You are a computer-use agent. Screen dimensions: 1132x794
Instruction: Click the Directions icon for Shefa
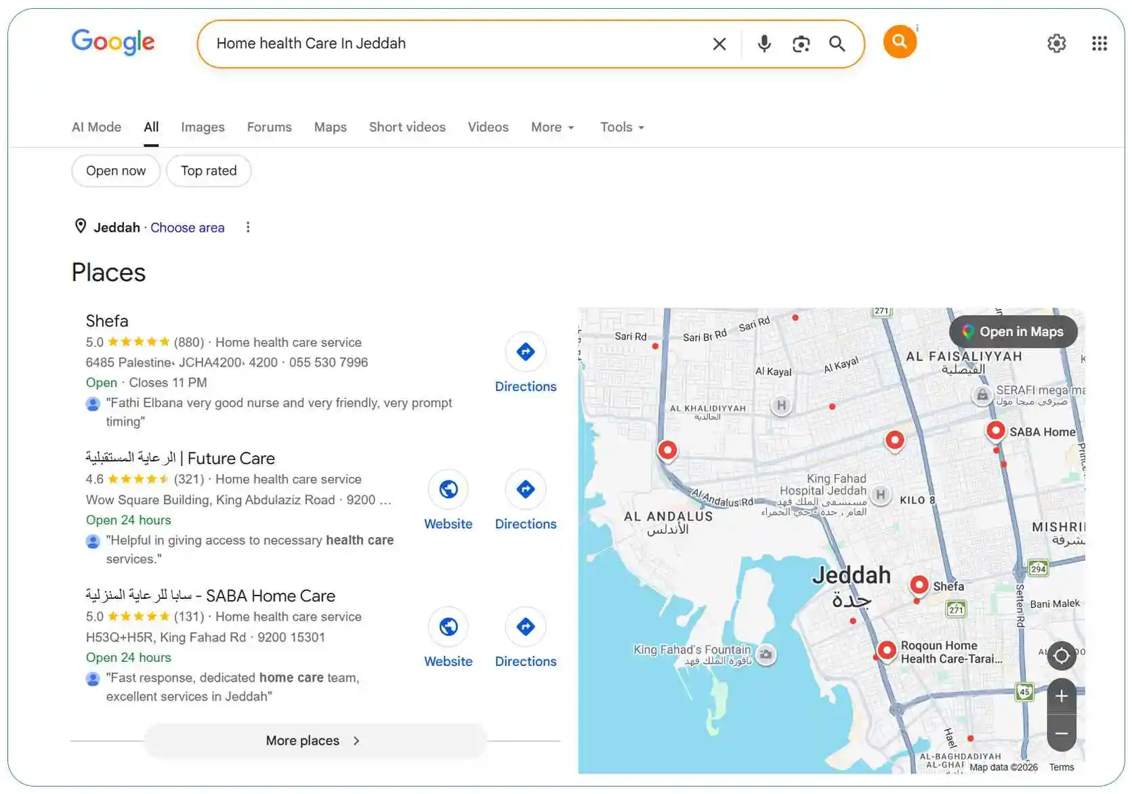tap(526, 352)
